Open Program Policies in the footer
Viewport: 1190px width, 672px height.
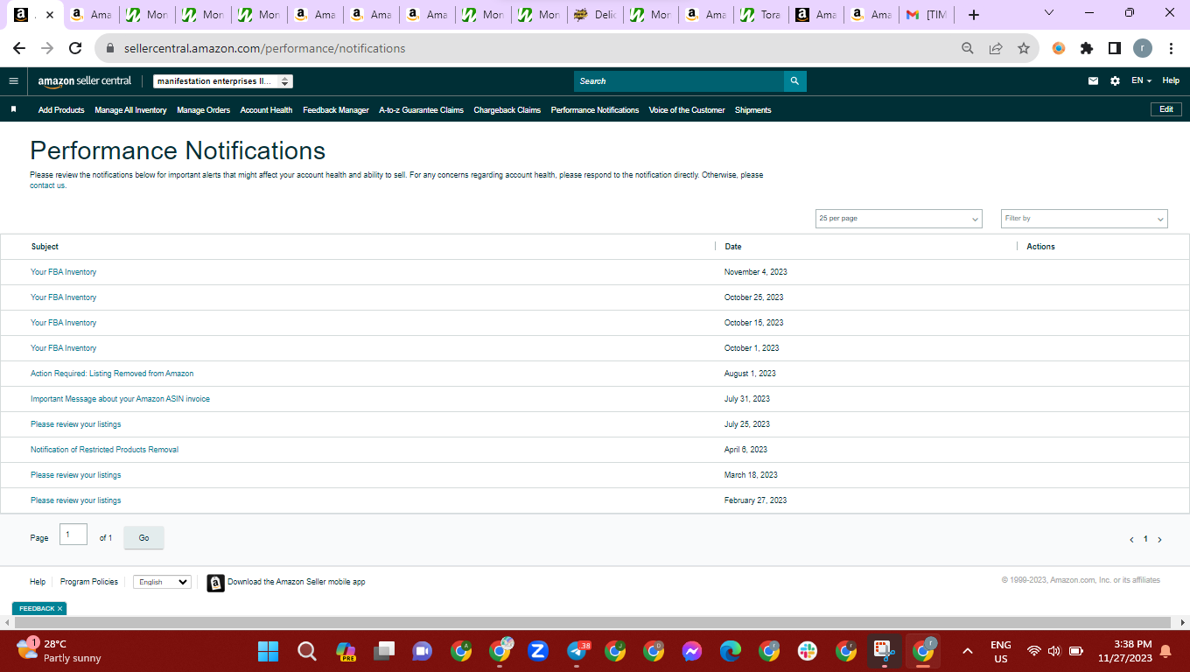(89, 582)
